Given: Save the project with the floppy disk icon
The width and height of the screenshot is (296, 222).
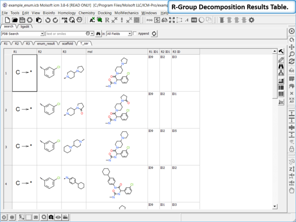Looking at the screenshot, I should click(22, 20).
